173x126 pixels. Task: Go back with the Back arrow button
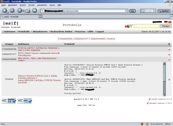pyautogui.click(x=5, y=11)
